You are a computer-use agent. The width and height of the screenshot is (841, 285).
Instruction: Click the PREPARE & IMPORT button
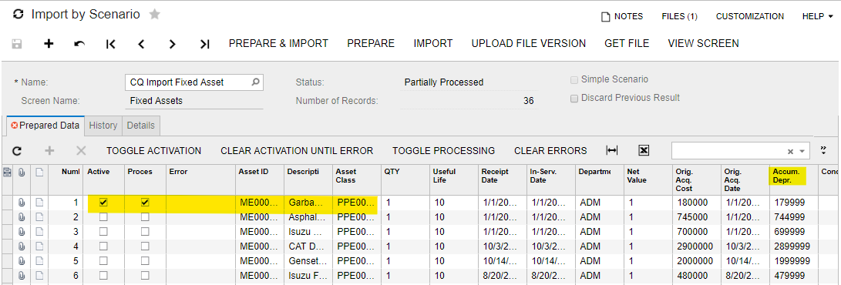click(x=278, y=43)
